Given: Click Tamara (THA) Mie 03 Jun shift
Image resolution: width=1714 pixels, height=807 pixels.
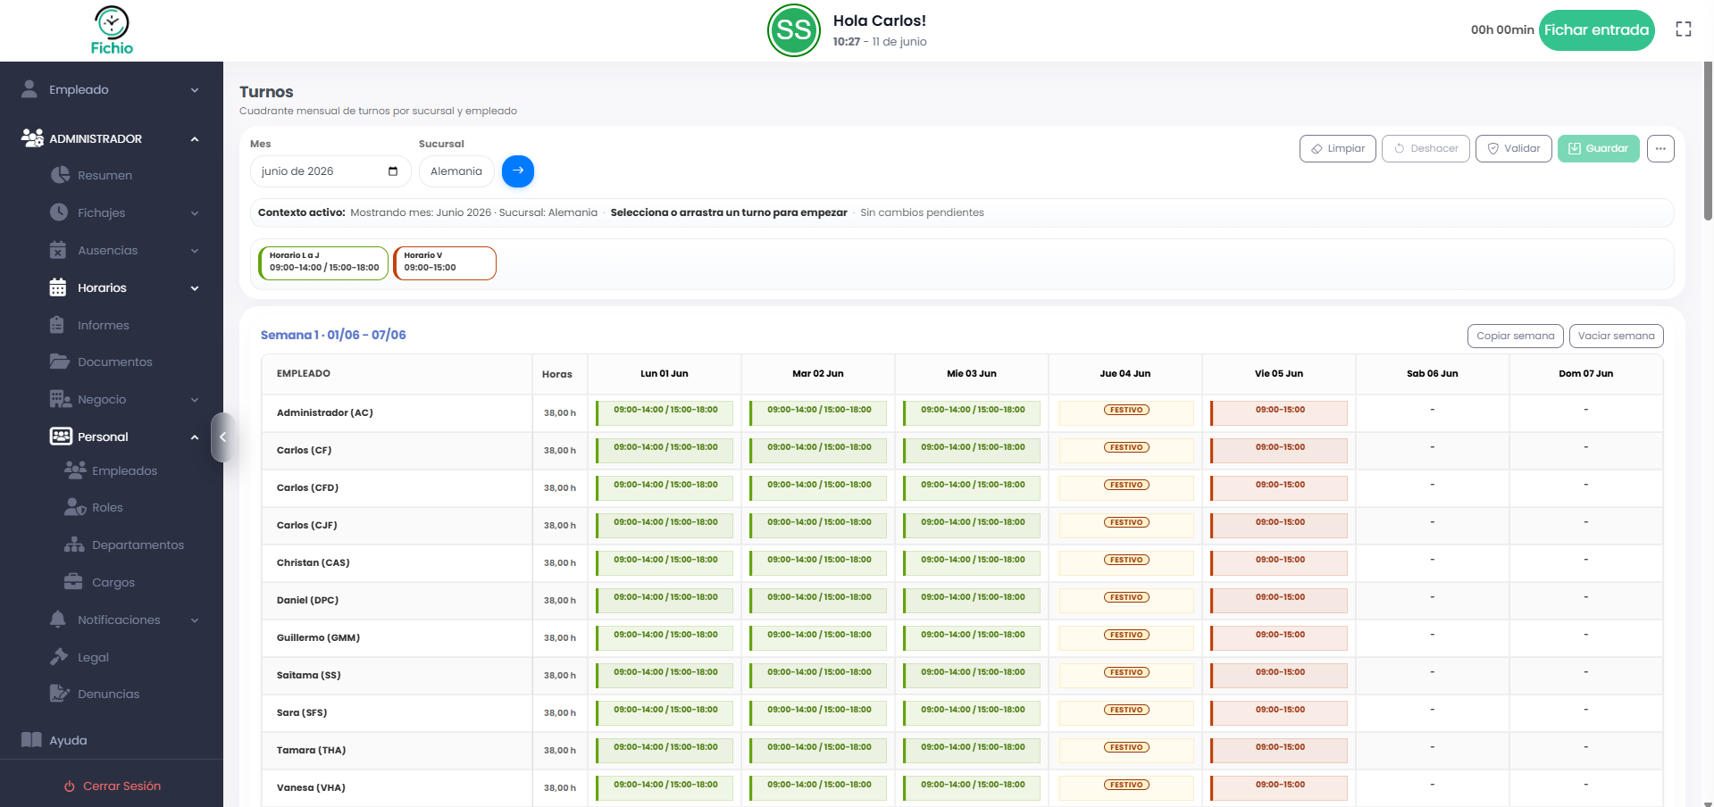Looking at the screenshot, I should (972, 750).
